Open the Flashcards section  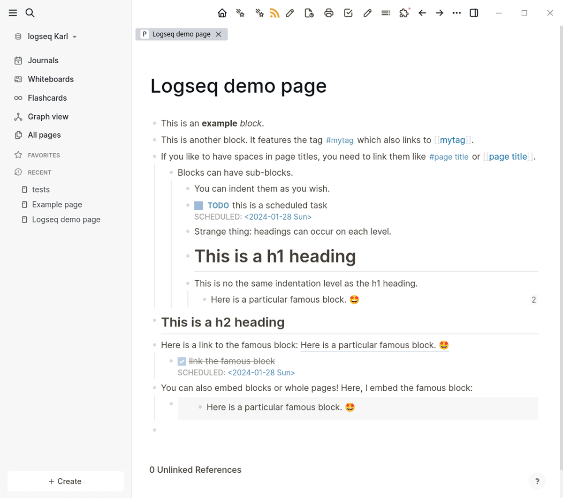(x=47, y=97)
